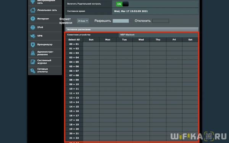Image resolution: width=229 pixels, height=143 pixels.
Task: Click the Fri cell for 12 ~ 13
Action: coord(174,98)
